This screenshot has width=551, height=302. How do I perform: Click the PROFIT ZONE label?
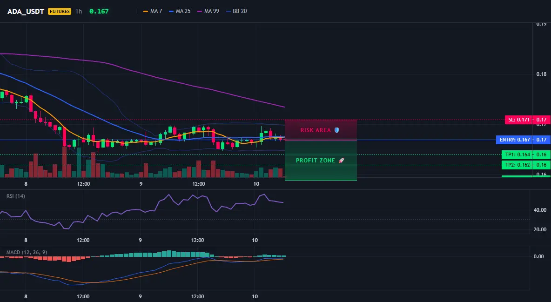(316, 161)
